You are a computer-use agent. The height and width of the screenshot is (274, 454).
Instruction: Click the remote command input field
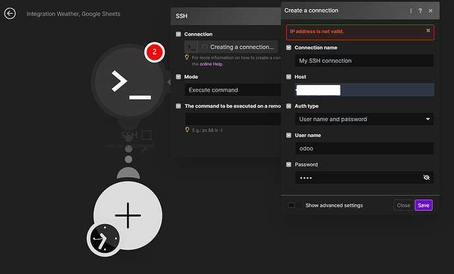tap(233, 119)
